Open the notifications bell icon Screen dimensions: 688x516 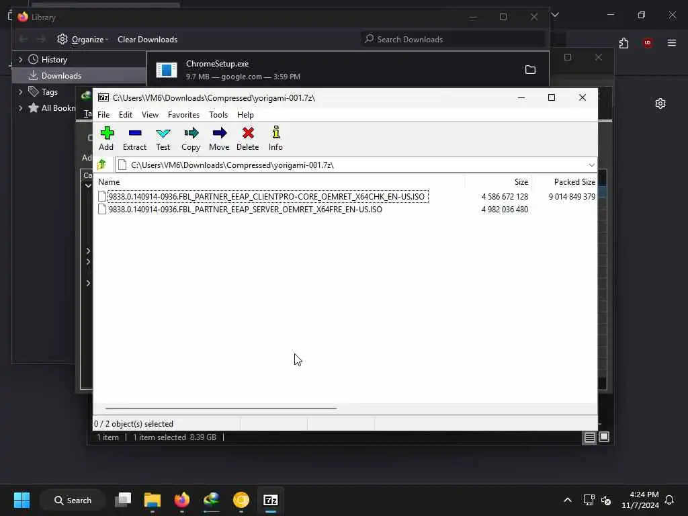(x=669, y=500)
